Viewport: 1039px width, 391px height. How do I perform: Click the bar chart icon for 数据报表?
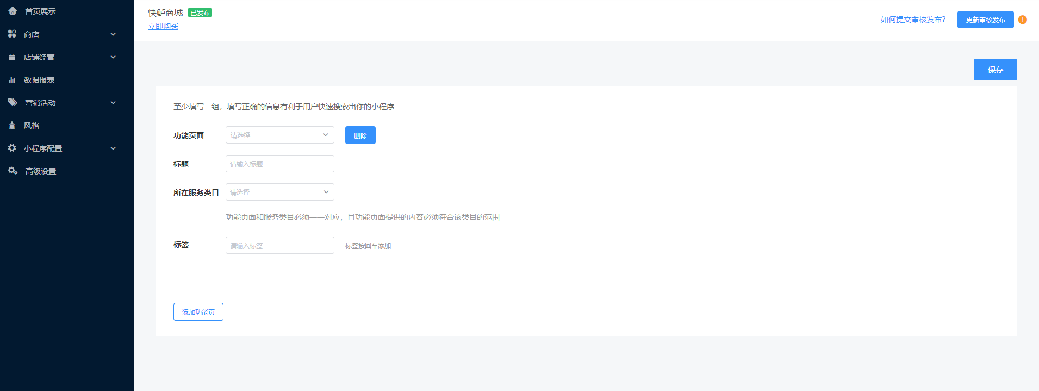click(12, 79)
